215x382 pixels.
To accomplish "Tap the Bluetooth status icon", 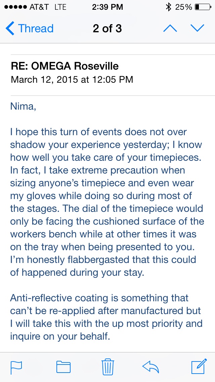I will 169,7.
